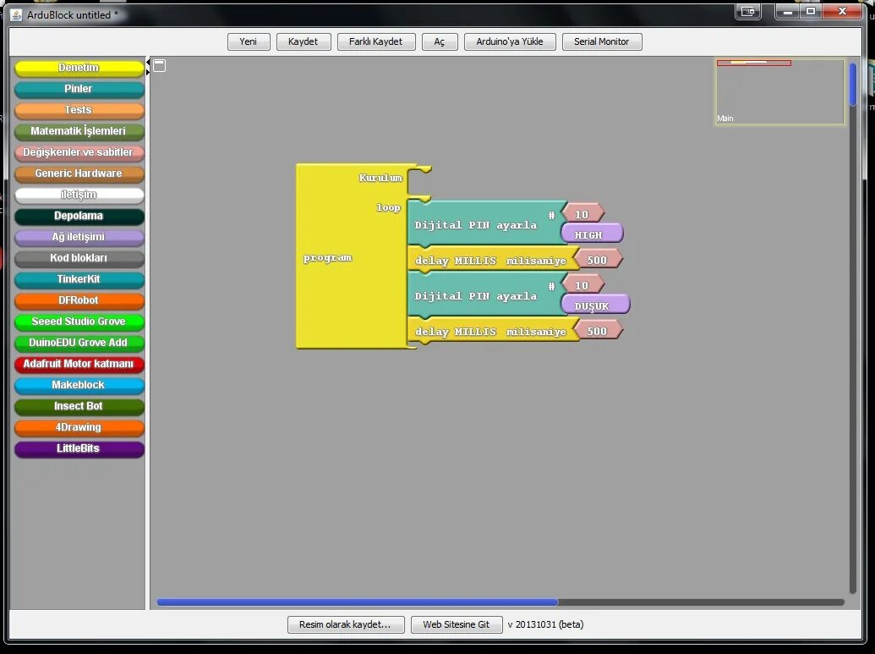Viewport: 875px width, 654px height.
Task: Click the drawer panel collapse arrows
Action: tap(148, 66)
